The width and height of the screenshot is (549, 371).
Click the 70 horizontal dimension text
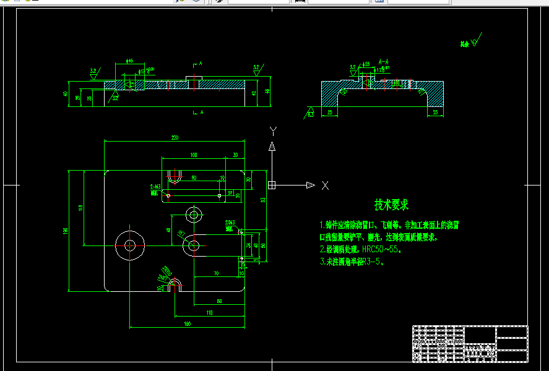(x=216, y=273)
